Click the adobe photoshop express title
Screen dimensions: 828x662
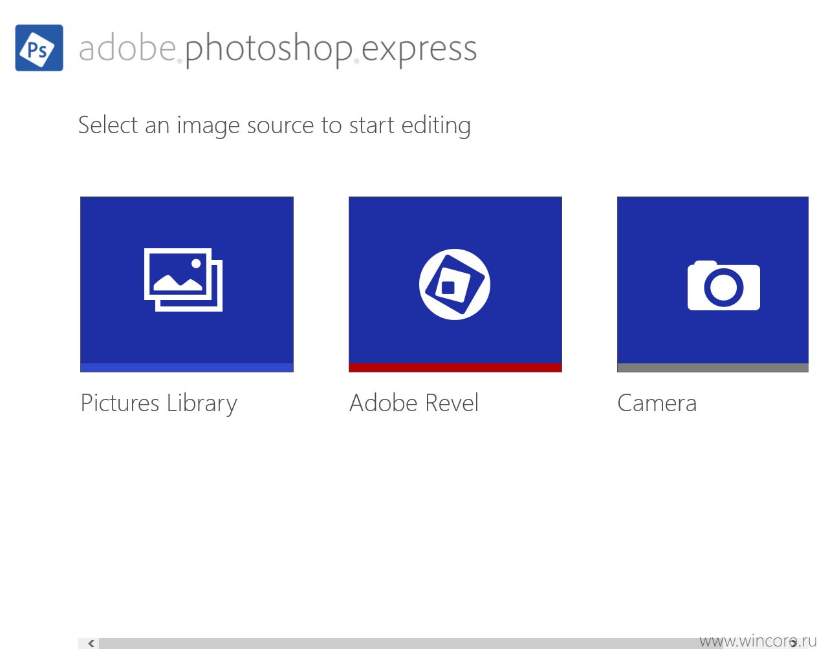[278, 50]
